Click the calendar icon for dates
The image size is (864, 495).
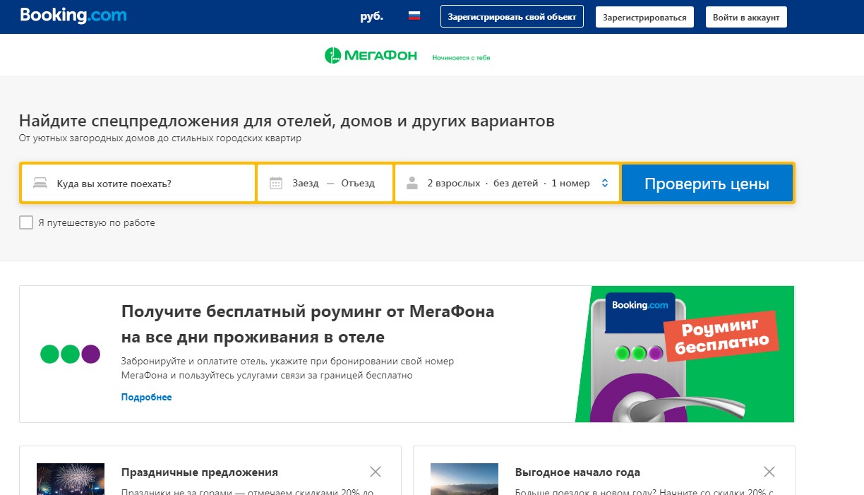276,184
